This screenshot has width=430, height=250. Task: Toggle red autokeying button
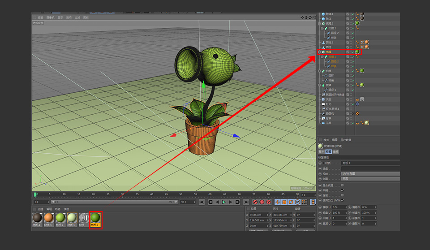(x=262, y=202)
